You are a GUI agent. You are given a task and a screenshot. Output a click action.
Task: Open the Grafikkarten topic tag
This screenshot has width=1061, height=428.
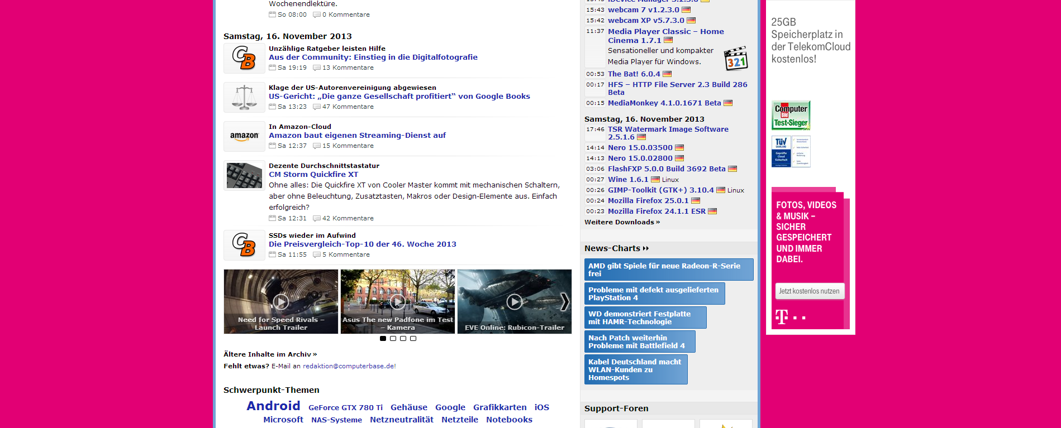(x=500, y=407)
